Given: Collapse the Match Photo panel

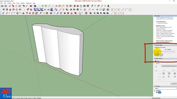Looking at the screenshot, I should (155, 59).
